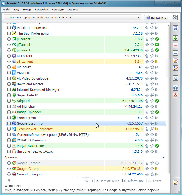Image resolution: width=182 pixels, height=195 pixels.
Task: Open the Настройки menu
Action: 41,10
